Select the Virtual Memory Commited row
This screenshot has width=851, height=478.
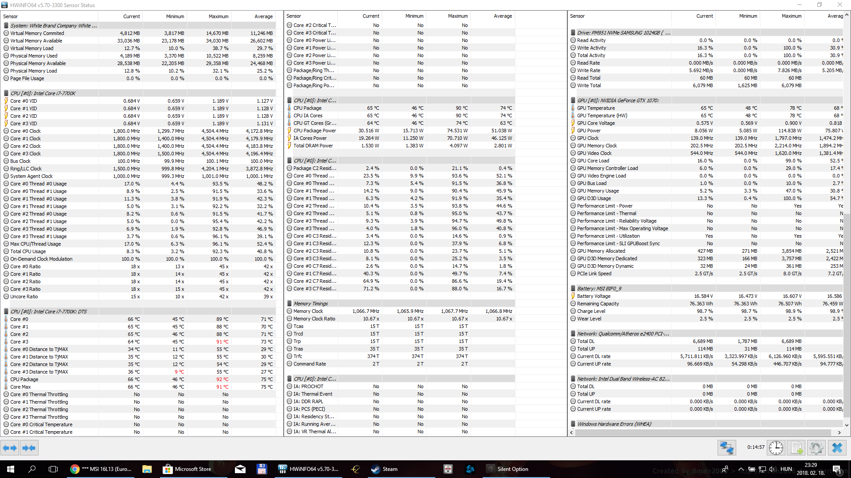click(139, 33)
